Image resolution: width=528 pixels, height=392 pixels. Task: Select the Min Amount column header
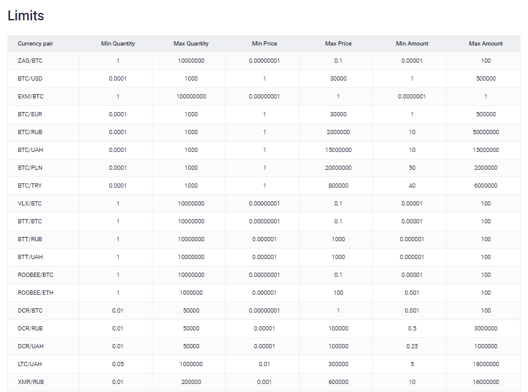click(412, 44)
